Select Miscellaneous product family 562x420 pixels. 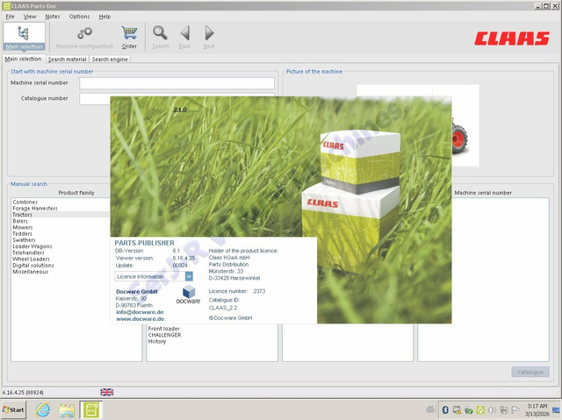[30, 272]
